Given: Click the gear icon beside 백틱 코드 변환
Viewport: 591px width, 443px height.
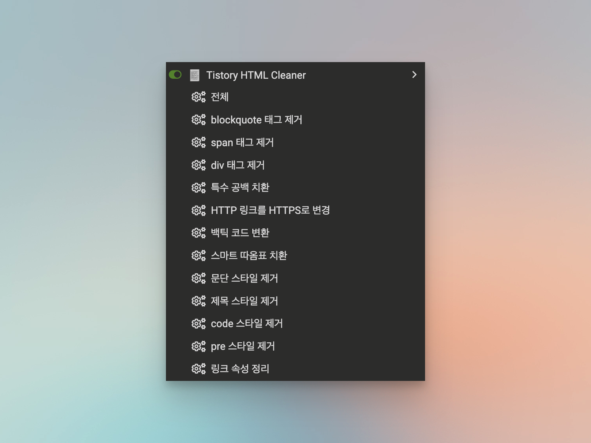Looking at the screenshot, I should [199, 232].
